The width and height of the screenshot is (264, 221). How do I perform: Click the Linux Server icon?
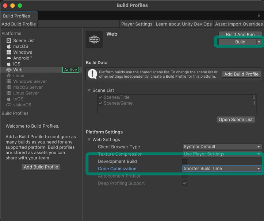(9, 93)
